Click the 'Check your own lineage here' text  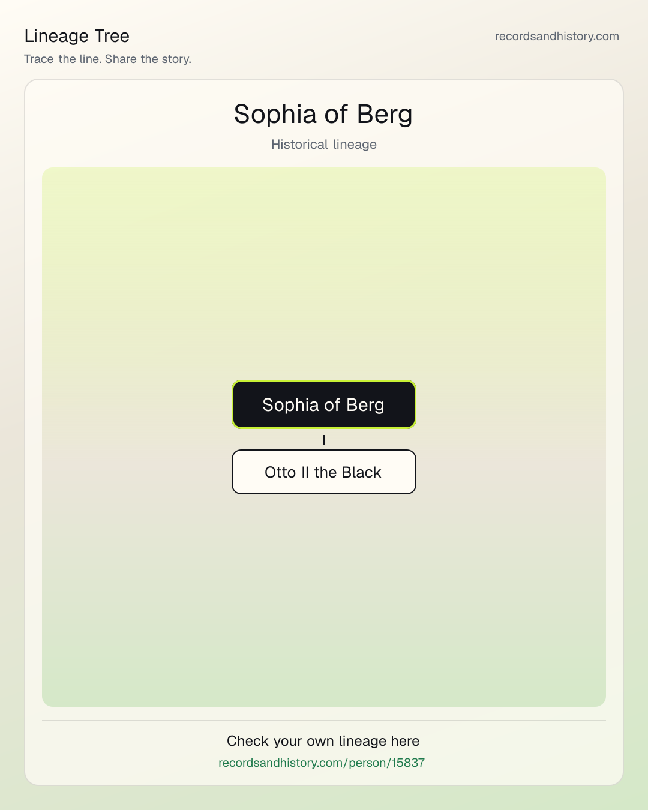pos(323,741)
